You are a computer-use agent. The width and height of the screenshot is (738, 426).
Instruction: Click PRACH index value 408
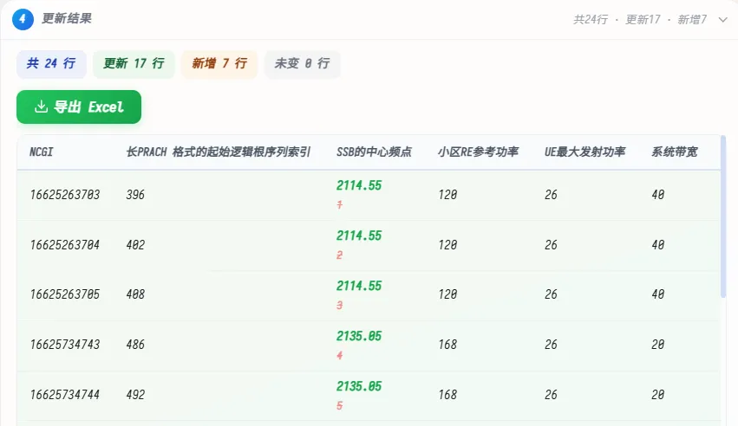pyautogui.click(x=135, y=294)
